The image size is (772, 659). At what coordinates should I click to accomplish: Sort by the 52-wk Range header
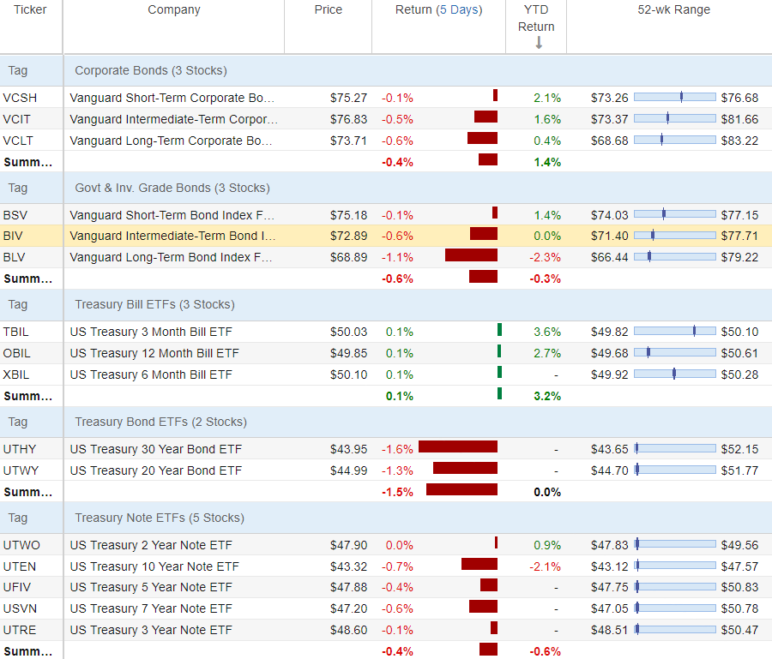click(673, 9)
